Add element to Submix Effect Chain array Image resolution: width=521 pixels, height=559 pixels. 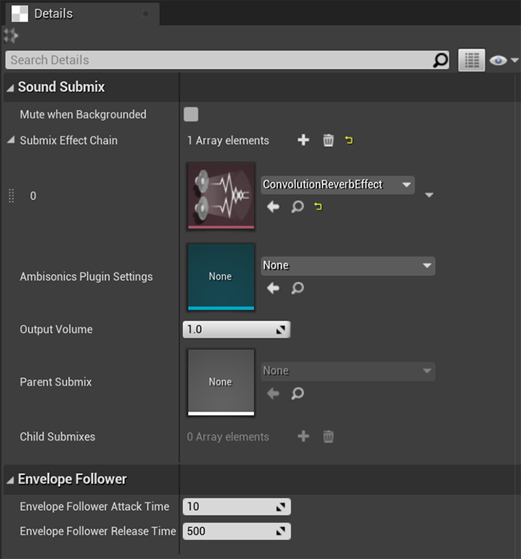tap(303, 140)
